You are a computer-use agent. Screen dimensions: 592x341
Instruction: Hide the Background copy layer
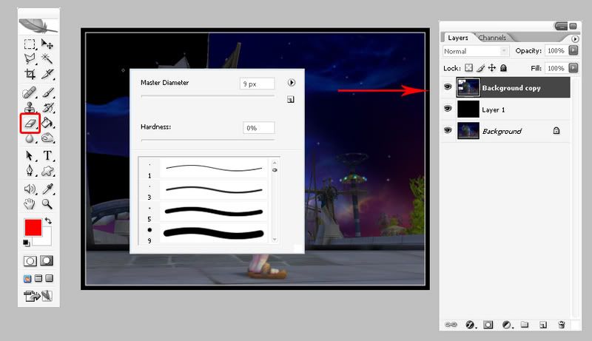448,87
